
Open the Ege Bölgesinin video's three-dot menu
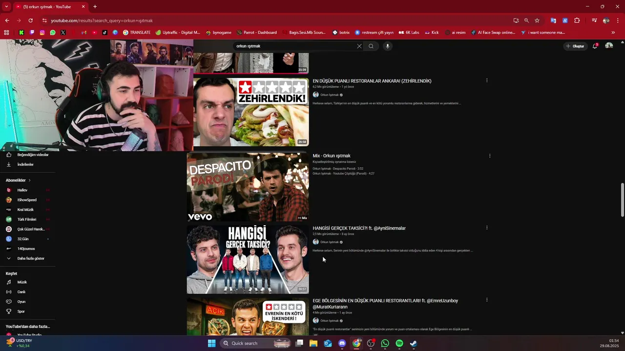pos(487,300)
